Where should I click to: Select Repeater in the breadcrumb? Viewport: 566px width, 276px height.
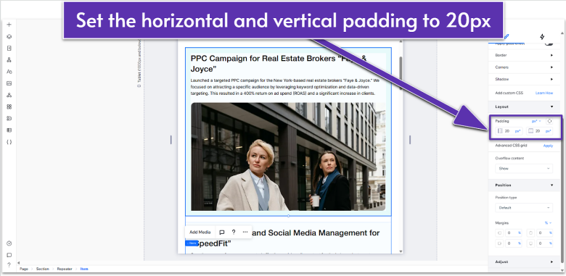(x=65, y=269)
